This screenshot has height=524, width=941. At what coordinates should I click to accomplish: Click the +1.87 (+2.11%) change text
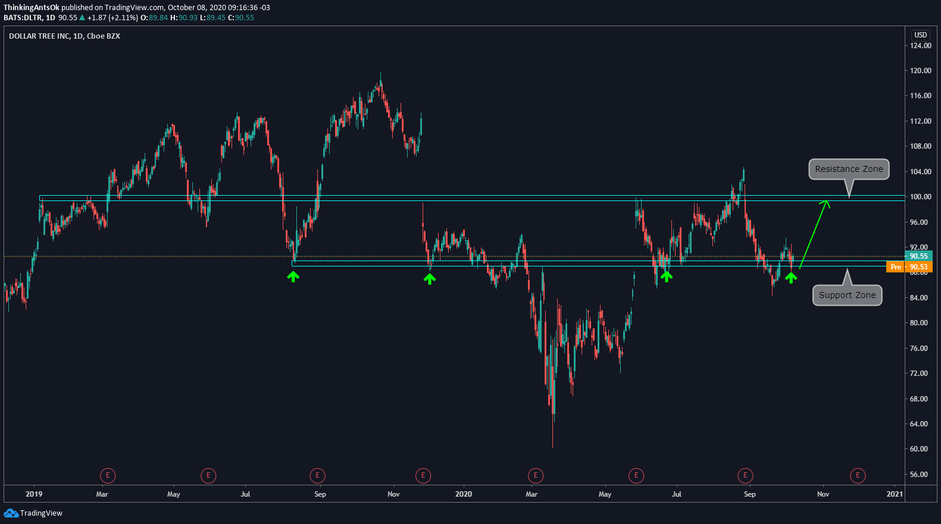point(112,18)
